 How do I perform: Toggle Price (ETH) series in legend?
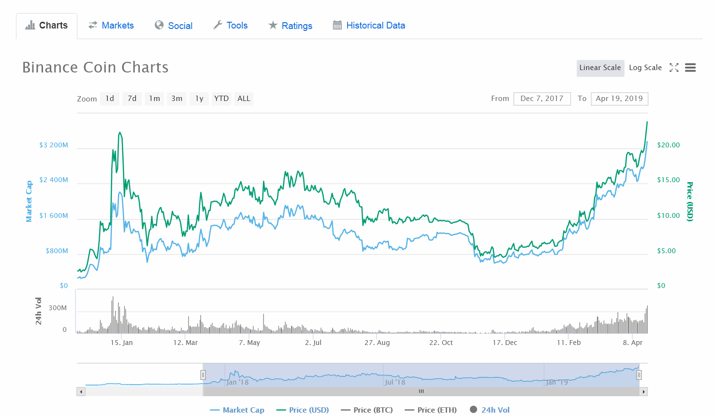click(431, 410)
